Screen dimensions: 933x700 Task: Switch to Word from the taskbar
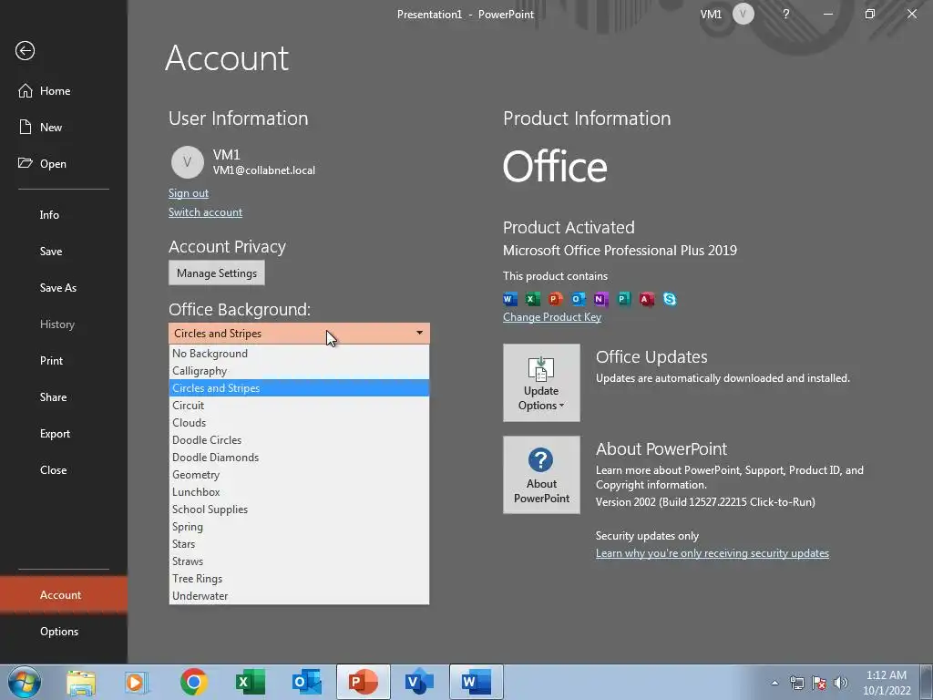(x=476, y=682)
